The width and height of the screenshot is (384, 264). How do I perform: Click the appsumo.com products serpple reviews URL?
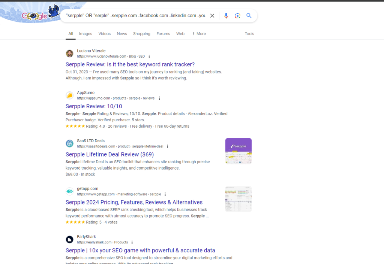click(x=115, y=98)
